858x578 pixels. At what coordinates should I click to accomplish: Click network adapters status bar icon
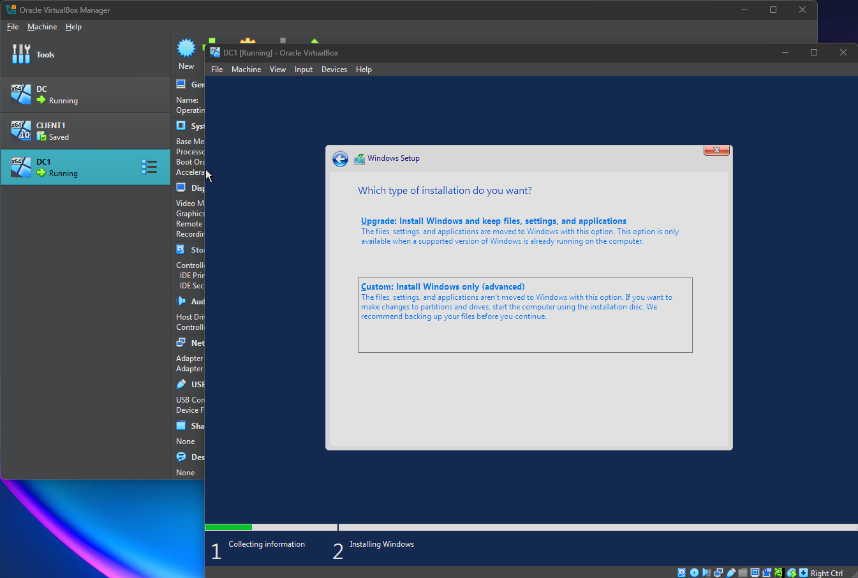[718, 572]
